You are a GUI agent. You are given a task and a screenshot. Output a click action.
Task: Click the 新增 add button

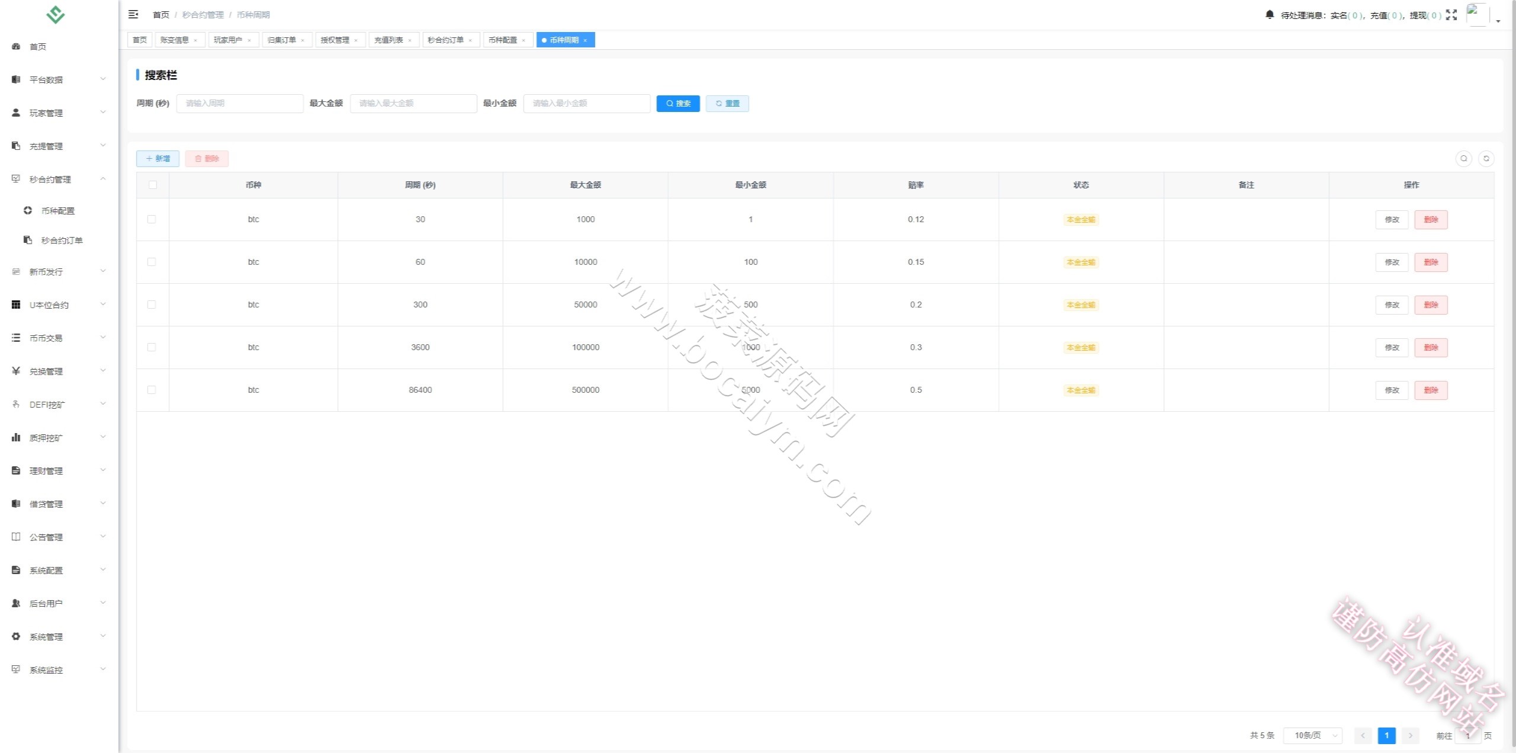tap(158, 158)
